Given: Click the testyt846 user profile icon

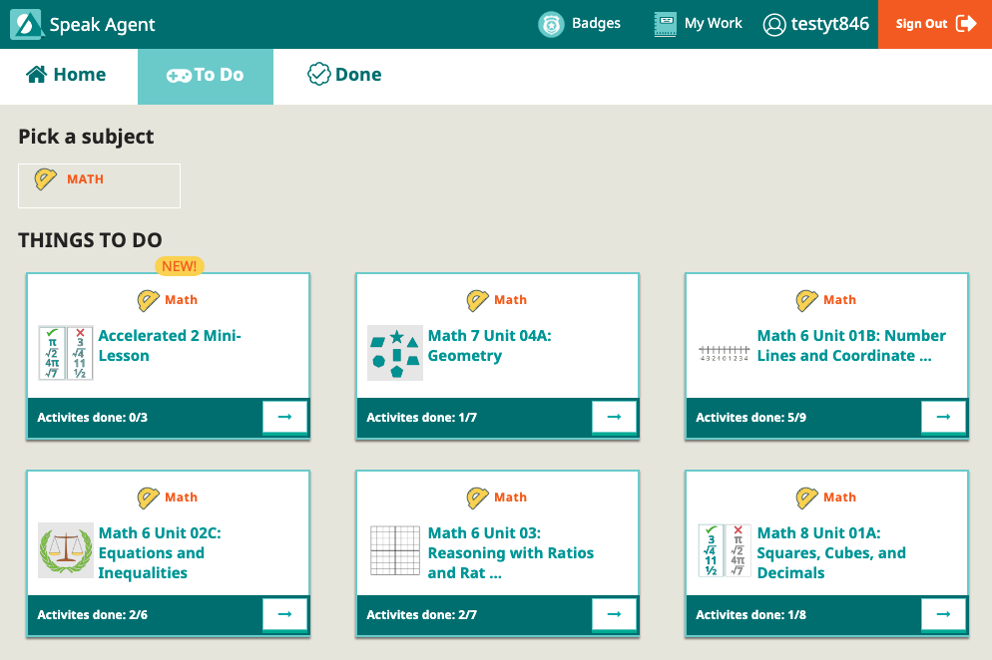Looking at the screenshot, I should coord(774,25).
